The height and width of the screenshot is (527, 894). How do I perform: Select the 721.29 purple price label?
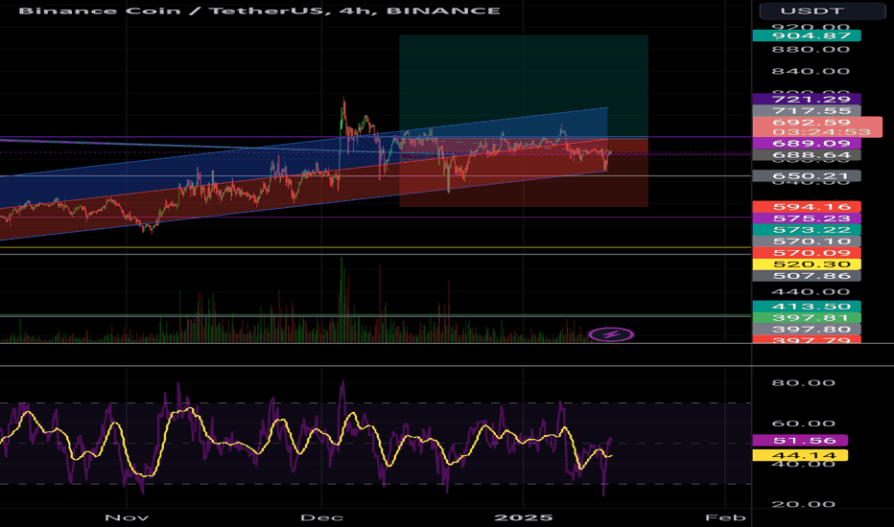807,99
